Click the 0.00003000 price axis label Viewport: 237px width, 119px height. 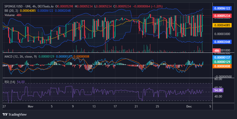pos(222,34)
